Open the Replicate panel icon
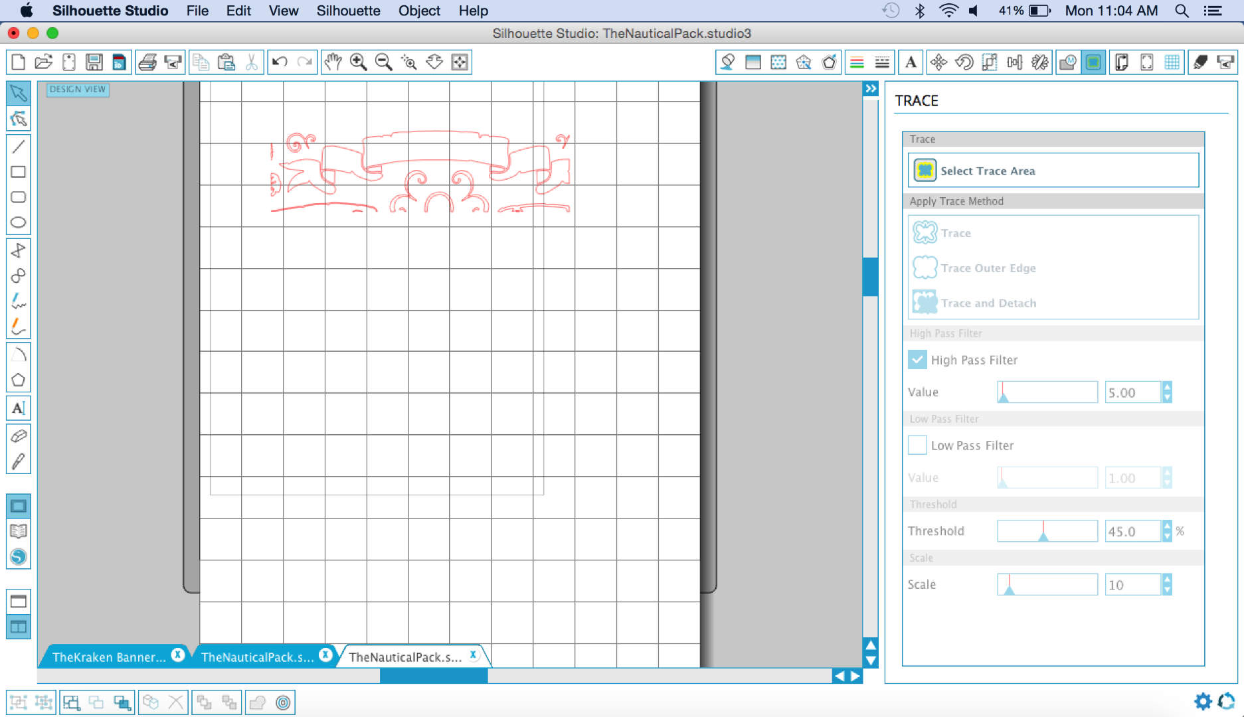The height and width of the screenshot is (717, 1244). (x=1039, y=62)
